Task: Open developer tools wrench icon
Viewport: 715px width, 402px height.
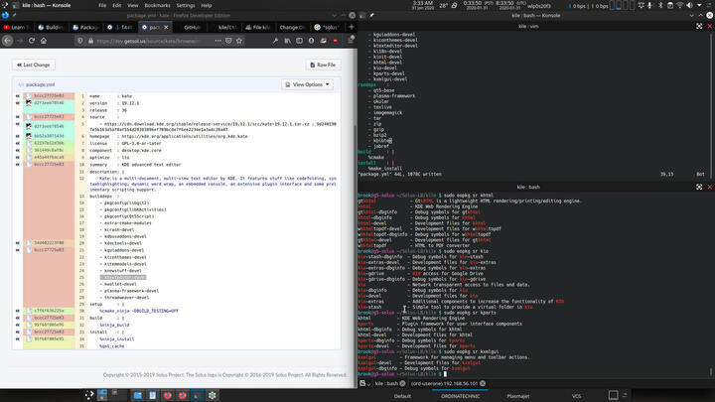Action: [275, 41]
